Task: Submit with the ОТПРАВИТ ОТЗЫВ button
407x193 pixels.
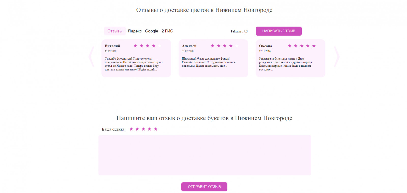Action: [x=204, y=187]
